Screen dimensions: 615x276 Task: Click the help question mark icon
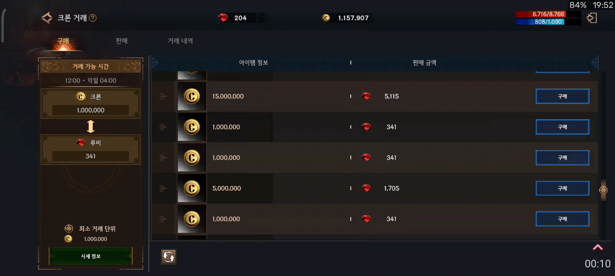93,18
